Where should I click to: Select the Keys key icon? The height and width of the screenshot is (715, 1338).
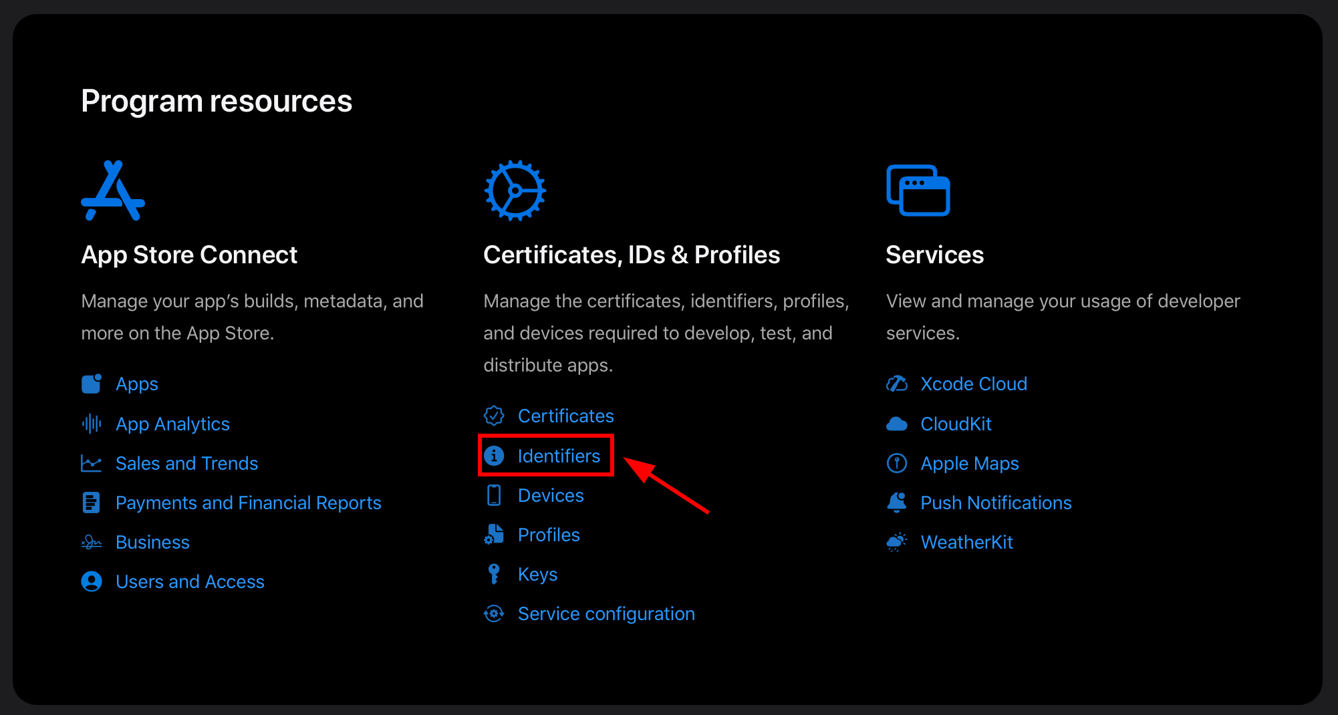point(494,573)
